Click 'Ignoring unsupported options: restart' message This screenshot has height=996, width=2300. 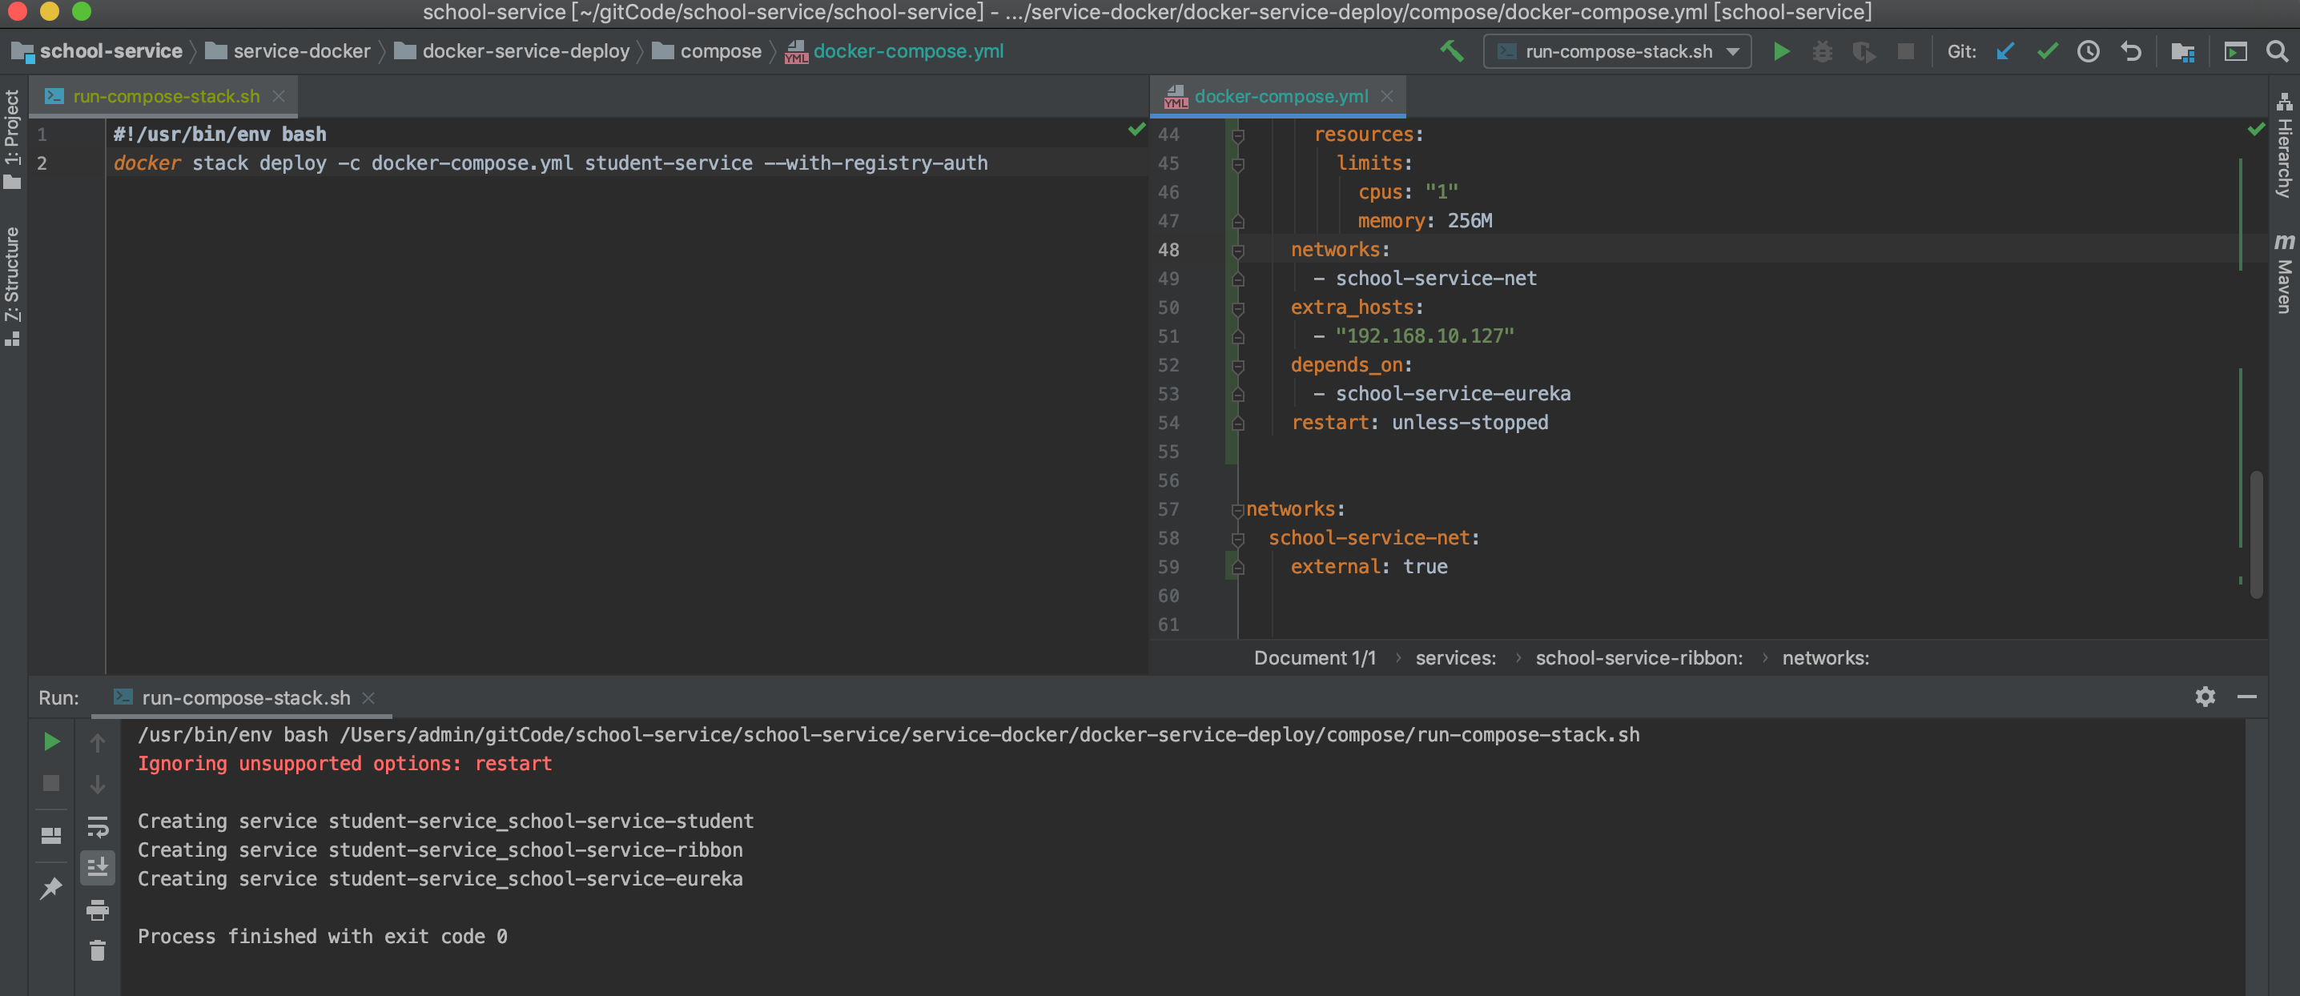[x=344, y=764]
